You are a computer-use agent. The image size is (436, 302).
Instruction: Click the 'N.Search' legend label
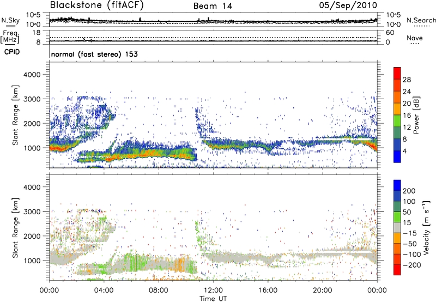421,20
